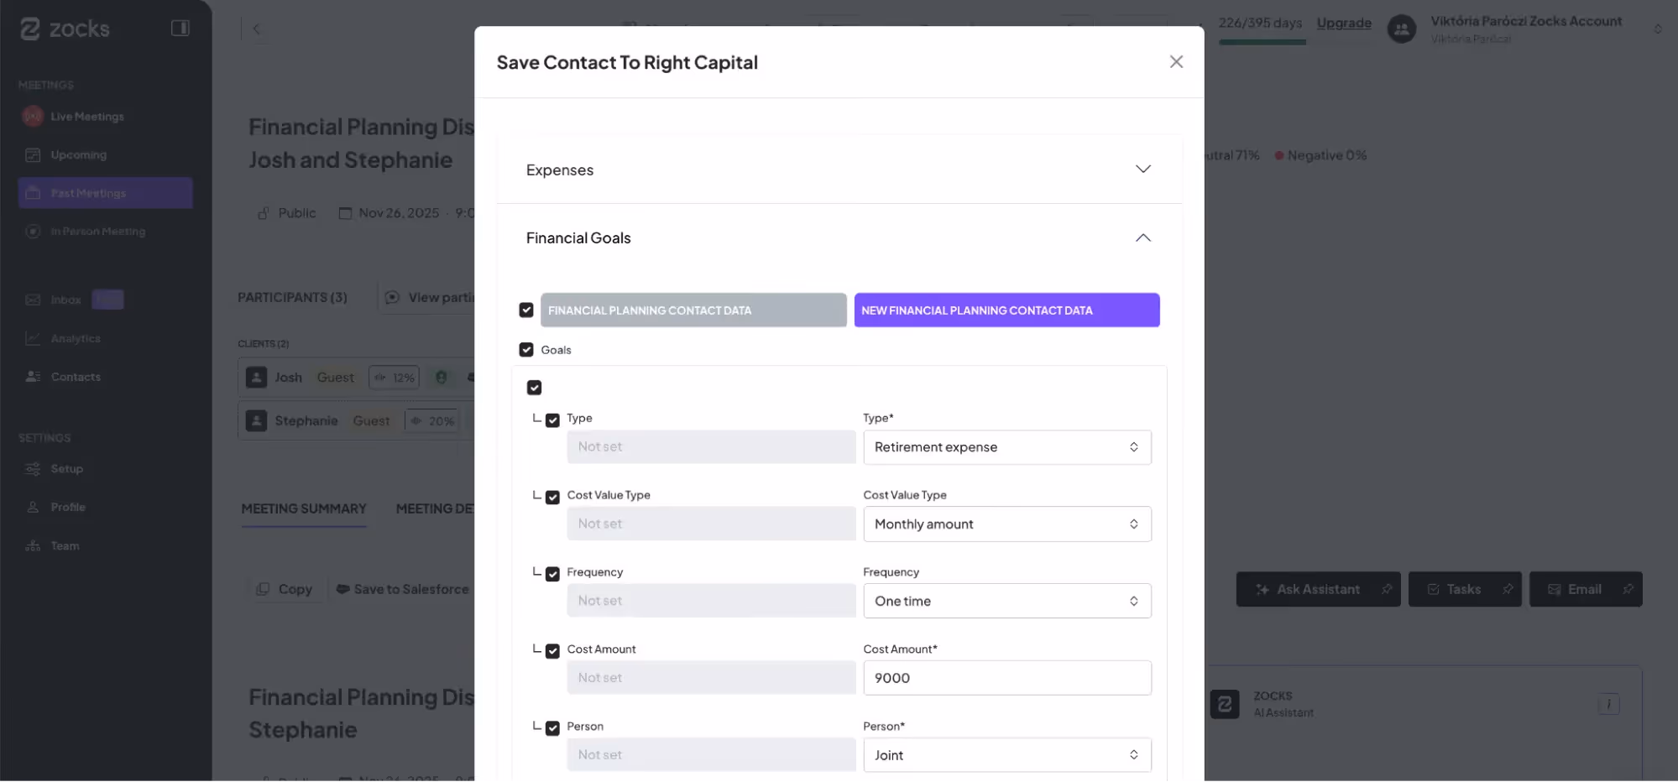1678x782 pixels.
Task: Open the Inbox from the sidebar
Action: click(65, 300)
